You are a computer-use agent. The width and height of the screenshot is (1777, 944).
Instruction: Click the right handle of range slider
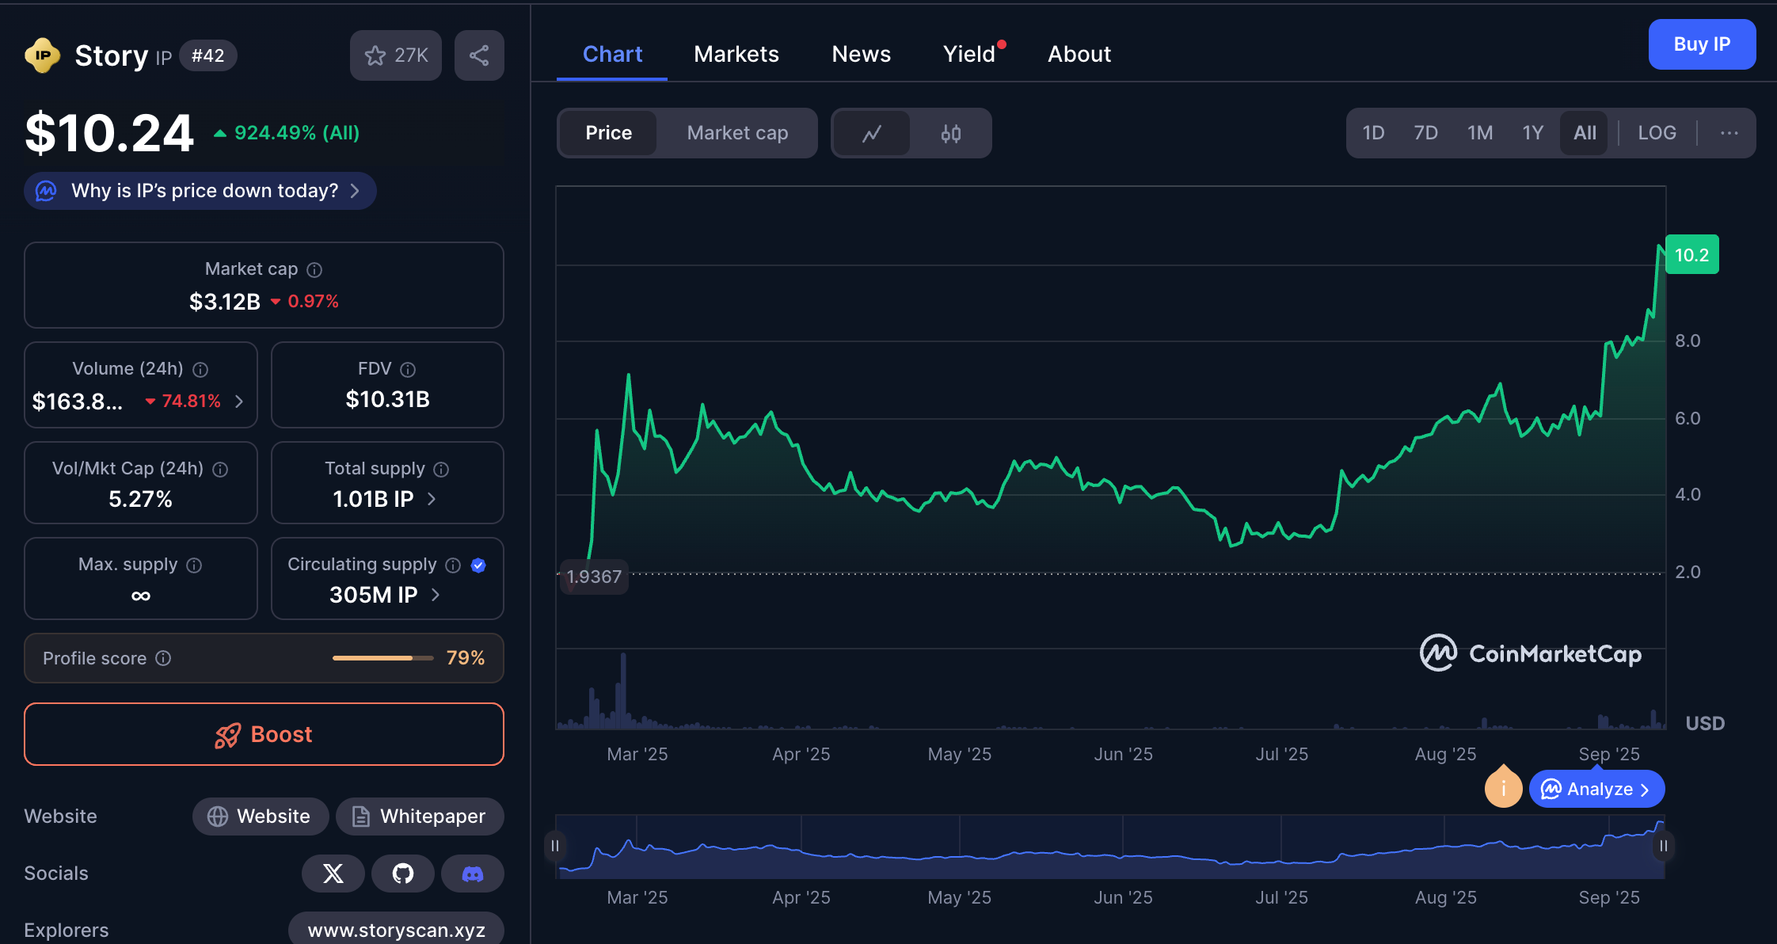1663,846
